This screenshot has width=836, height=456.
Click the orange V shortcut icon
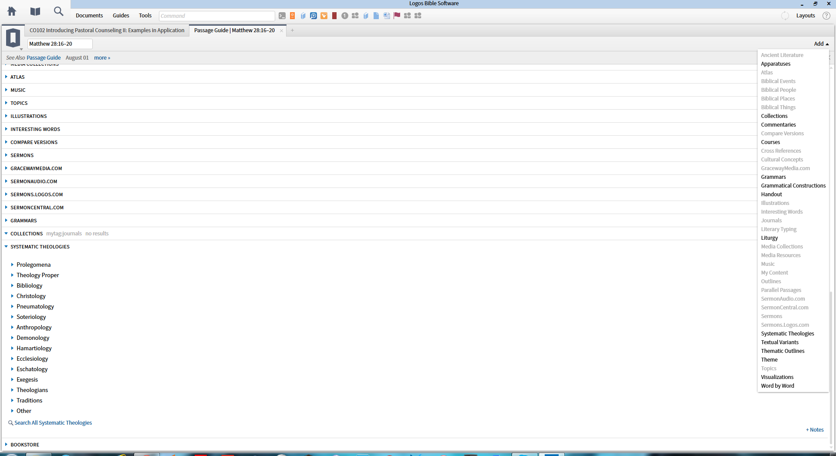coord(324,16)
